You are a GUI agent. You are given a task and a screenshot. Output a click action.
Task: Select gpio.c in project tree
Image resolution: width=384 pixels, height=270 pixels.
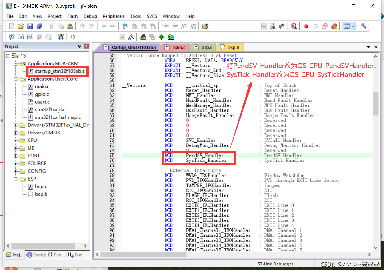click(x=42, y=94)
